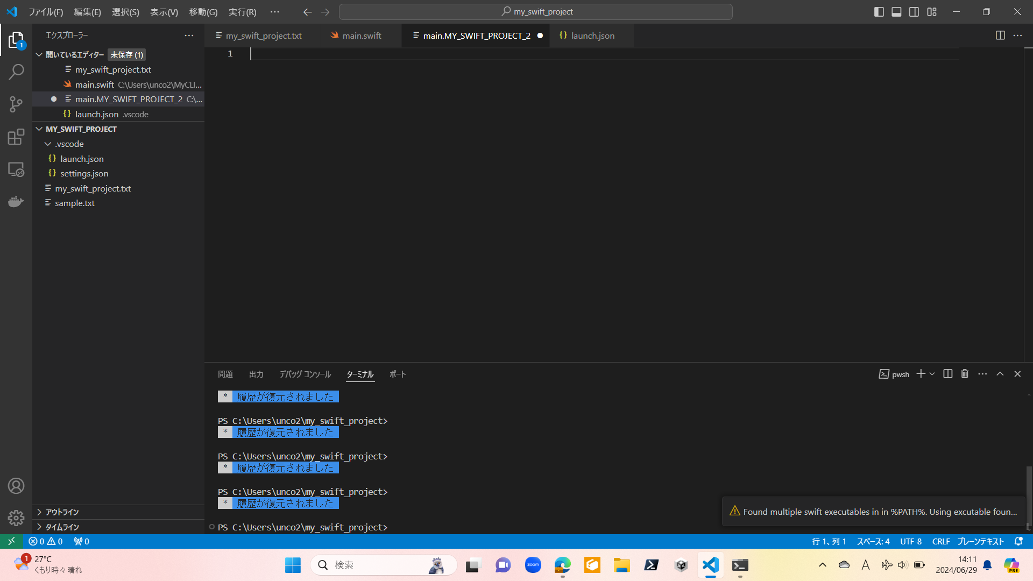Change encoding UTF-8 in status bar

pyautogui.click(x=911, y=541)
